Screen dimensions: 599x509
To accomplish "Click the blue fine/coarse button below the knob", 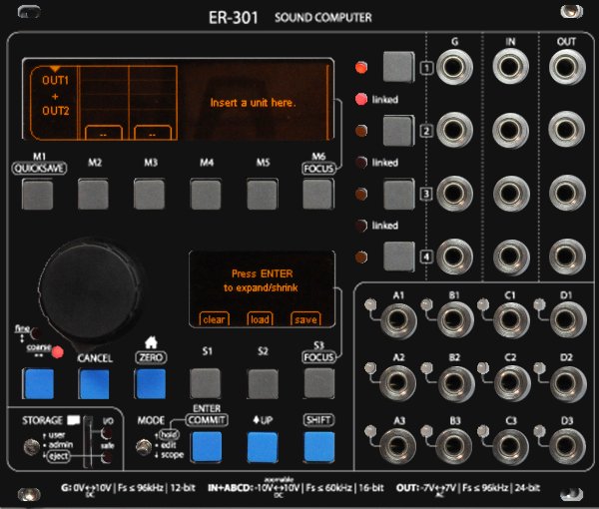I will pos(38,383).
